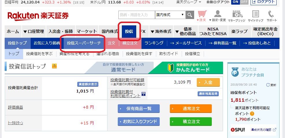Screen dimensions: 285x138
Task: Open 投資信託を学ぶ sub-tab
Action: [x=39, y=54]
